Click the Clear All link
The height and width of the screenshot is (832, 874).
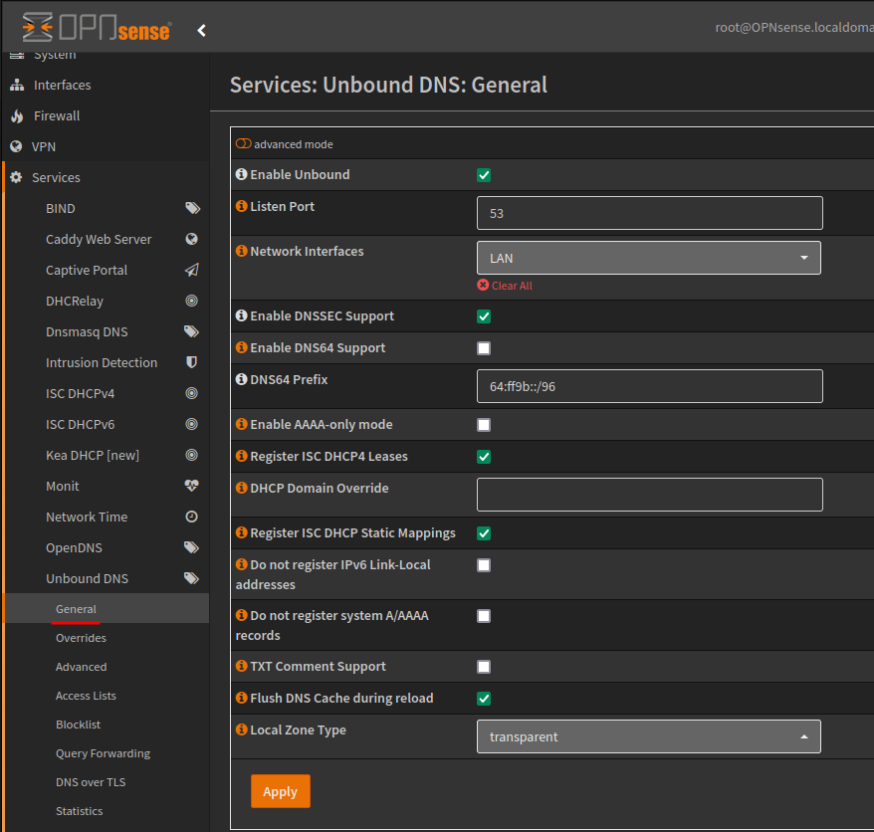pos(505,286)
